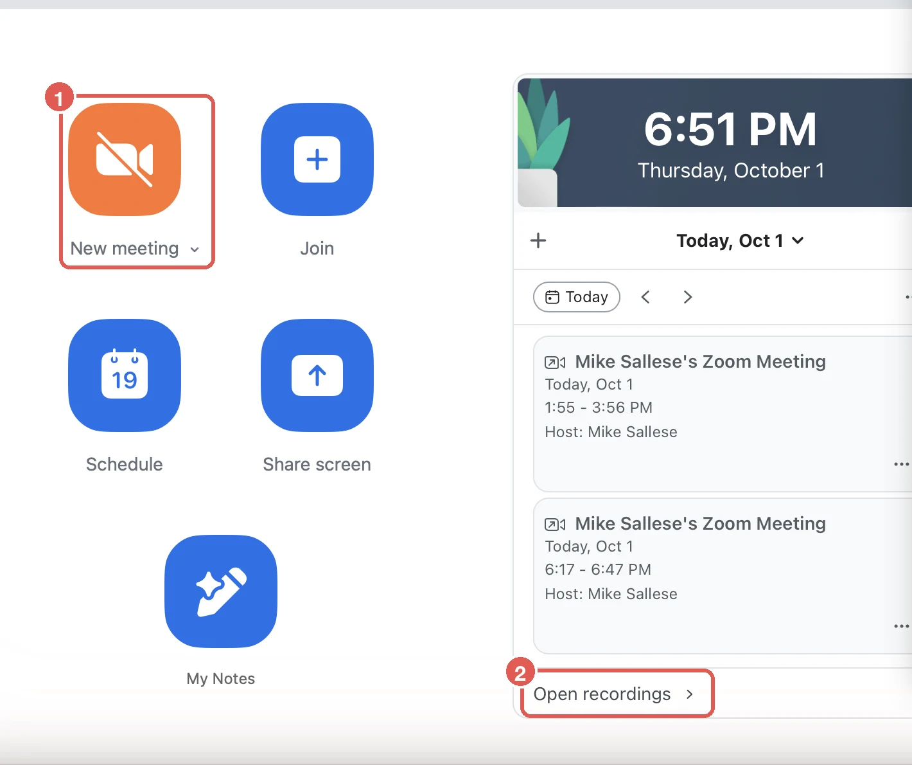Click the 'Thursday, October 1' date text
Image resolution: width=912 pixels, height=765 pixels.
pyautogui.click(x=731, y=170)
